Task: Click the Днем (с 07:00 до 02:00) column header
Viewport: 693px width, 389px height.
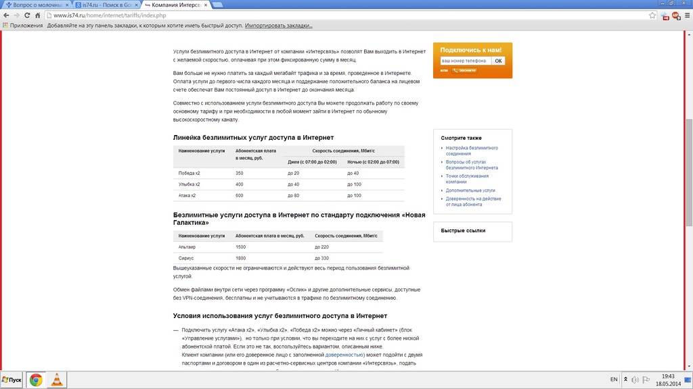Action: point(312,162)
